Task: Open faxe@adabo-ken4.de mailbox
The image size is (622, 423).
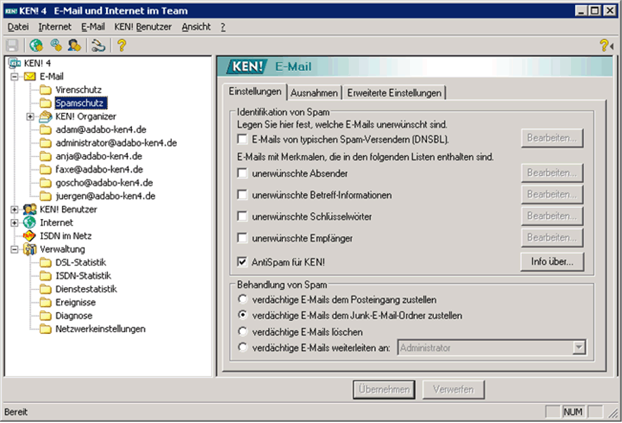Action: coord(99,169)
